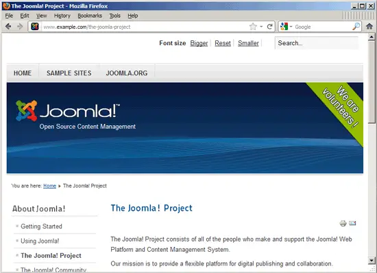This screenshot has width=377, height=273.
Task: Open bookmark star dropdown arrow
Action: point(261,27)
